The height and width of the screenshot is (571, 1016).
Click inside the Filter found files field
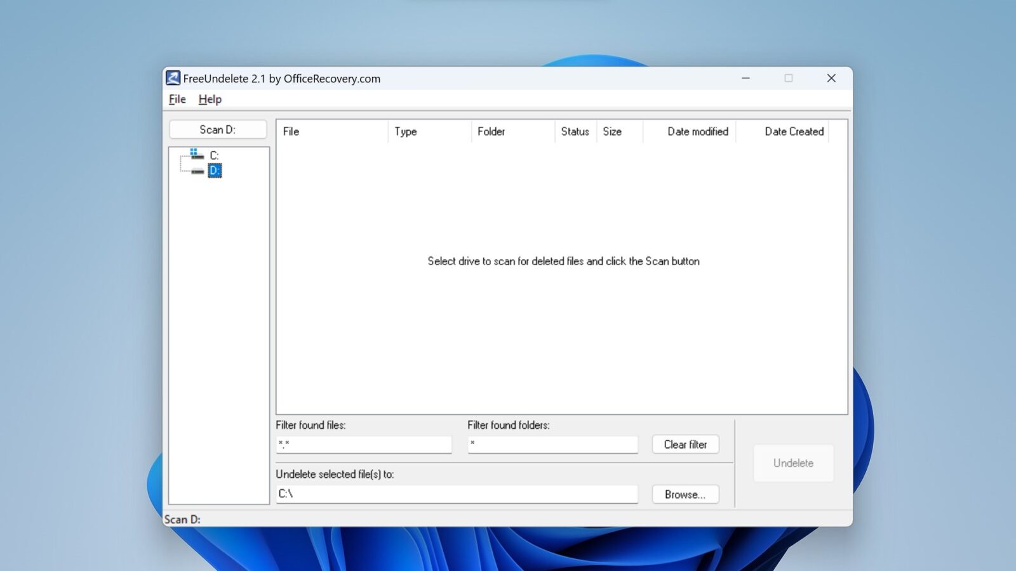363,444
